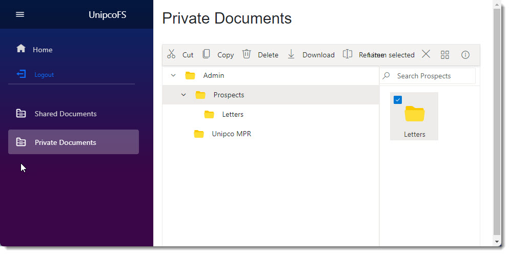
Task: Click the Rename icon in toolbar
Action: pos(348,54)
